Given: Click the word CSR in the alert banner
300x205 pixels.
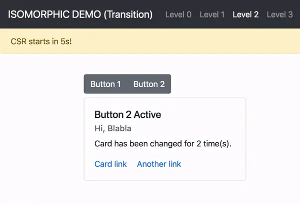Looking at the screenshot, I should [19, 41].
